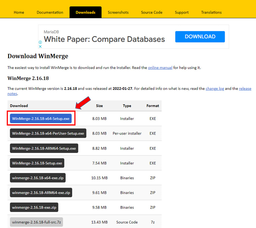Open the Home navigation tab
The image size is (256, 228).
pyautogui.click(x=19, y=13)
